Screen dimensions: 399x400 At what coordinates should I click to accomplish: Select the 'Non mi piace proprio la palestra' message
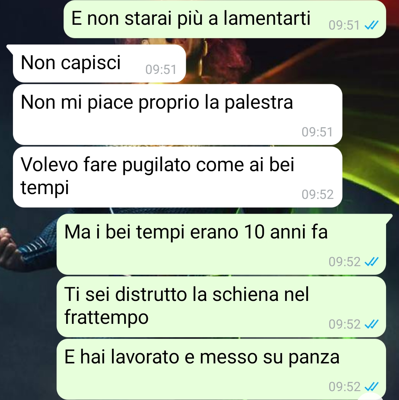click(177, 115)
